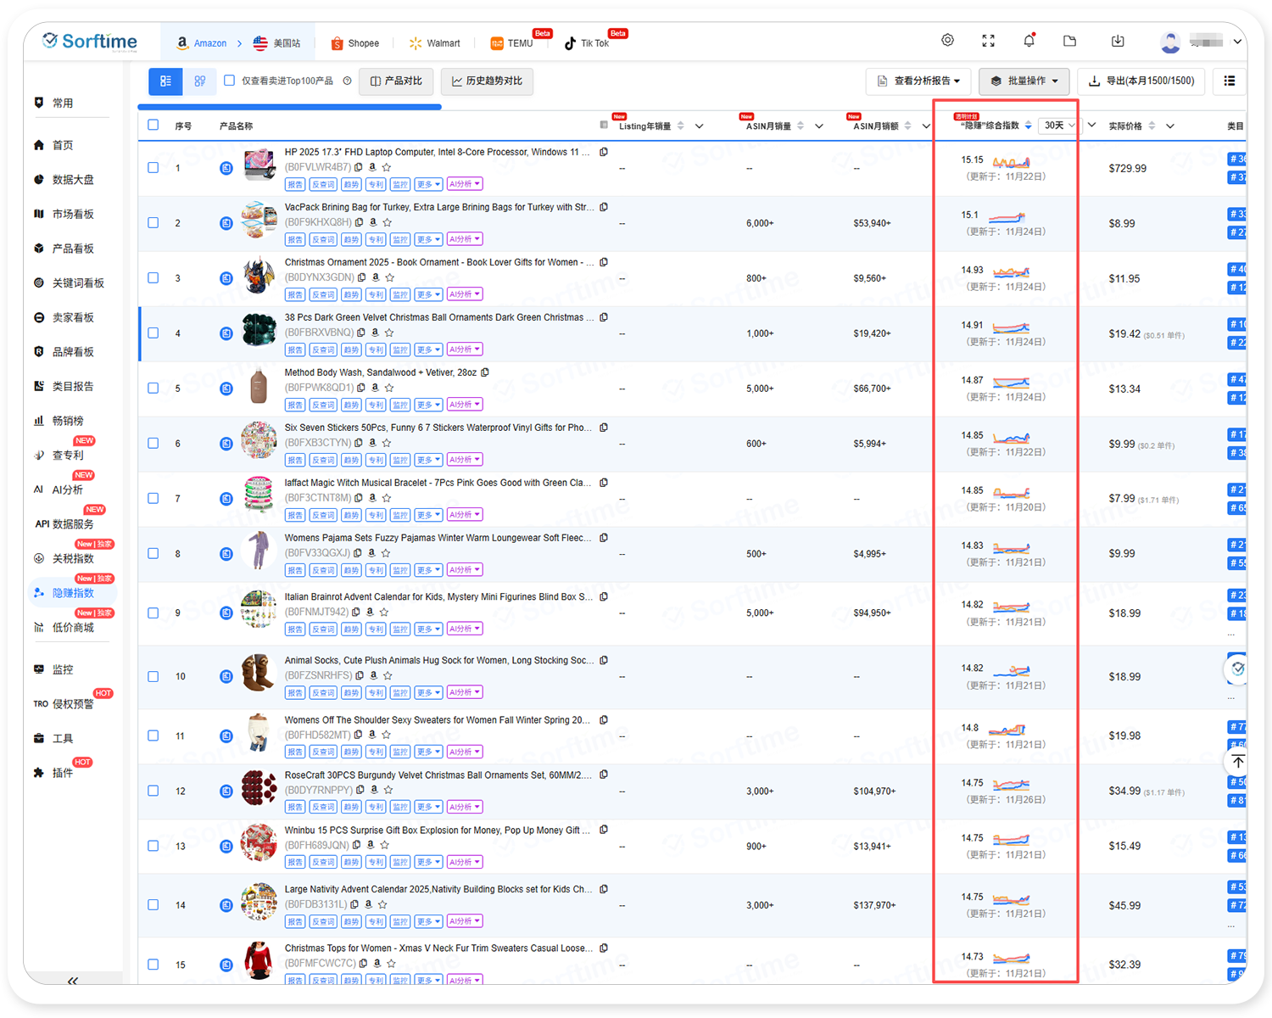Viewport: 1272px width, 1018px height.
Task: Open the 查看分析报告 dropdown
Action: pos(918,81)
